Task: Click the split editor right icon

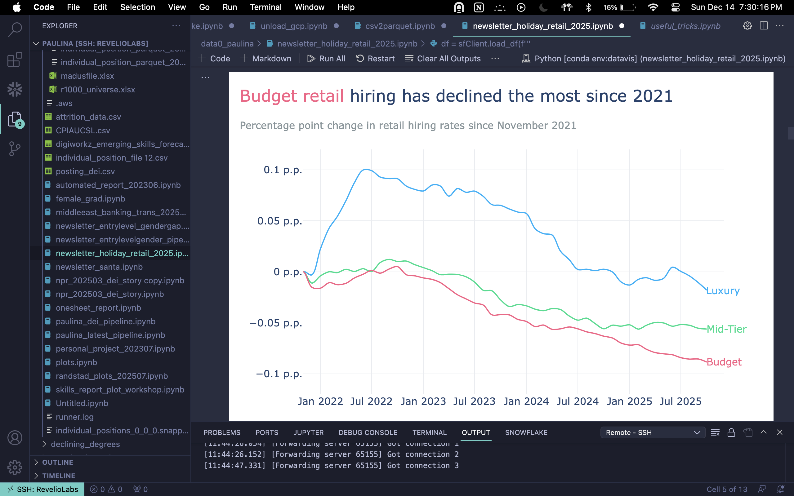Action: pos(764,26)
